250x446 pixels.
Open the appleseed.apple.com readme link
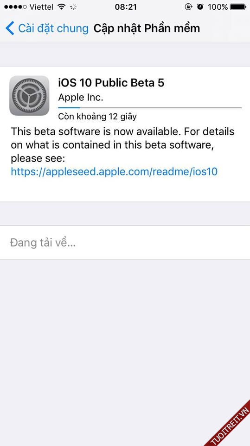[114, 171]
